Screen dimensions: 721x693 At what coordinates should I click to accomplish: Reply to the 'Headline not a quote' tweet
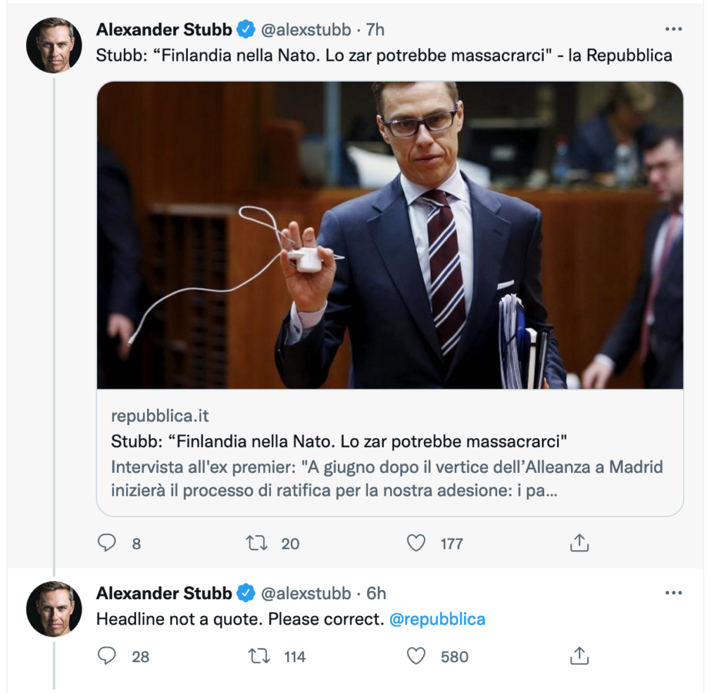[107, 656]
